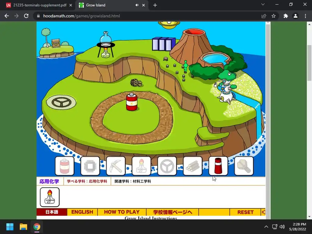
Task: Close the 21235-terminals-supplement.pdf tab
Action: tap(71, 5)
